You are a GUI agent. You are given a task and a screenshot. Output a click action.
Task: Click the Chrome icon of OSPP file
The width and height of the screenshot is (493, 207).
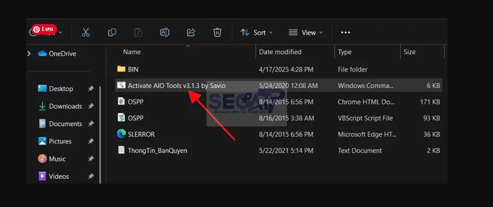pos(121,101)
